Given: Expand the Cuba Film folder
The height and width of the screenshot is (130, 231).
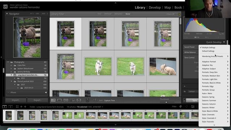Looking at the screenshot, I should pyautogui.click(x=11, y=65).
